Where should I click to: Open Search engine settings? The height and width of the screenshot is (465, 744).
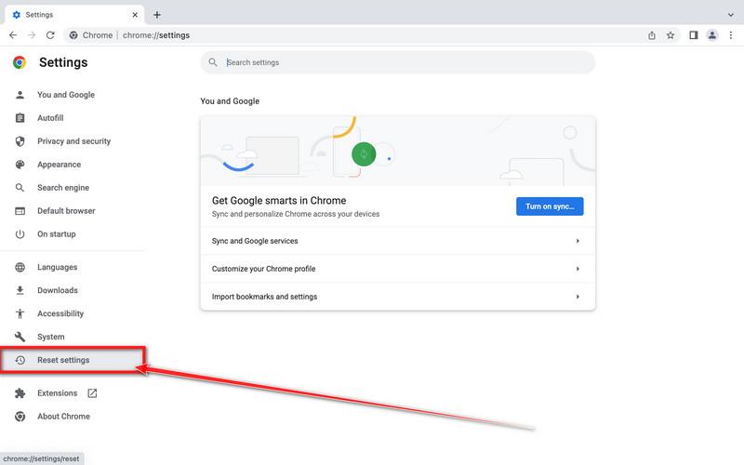(63, 188)
